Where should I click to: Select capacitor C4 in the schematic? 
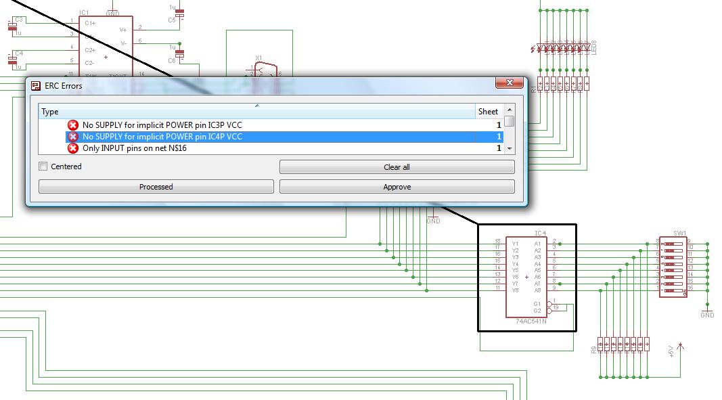point(13,60)
